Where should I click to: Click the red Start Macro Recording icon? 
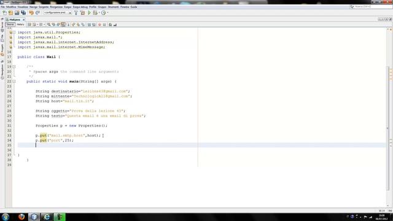(99, 25)
